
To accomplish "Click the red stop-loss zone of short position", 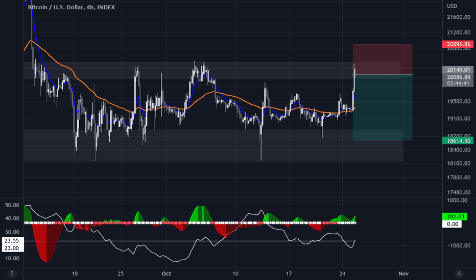I will click(383, 59).
